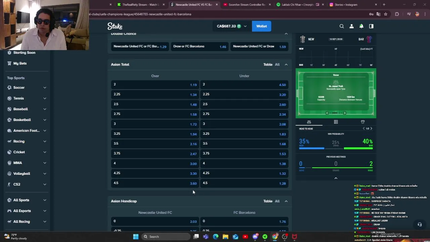Select Over 2.5 at odds 1.48

[155, 104]
